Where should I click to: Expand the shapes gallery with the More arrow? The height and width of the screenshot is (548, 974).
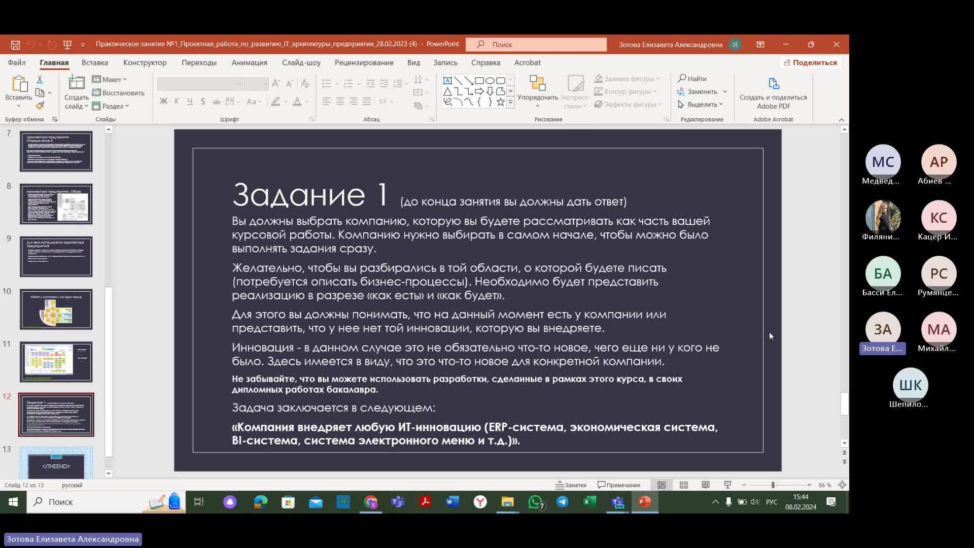[510, 102]
